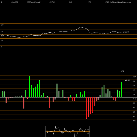Click the MR value 44.88 label

click(127, 80)
